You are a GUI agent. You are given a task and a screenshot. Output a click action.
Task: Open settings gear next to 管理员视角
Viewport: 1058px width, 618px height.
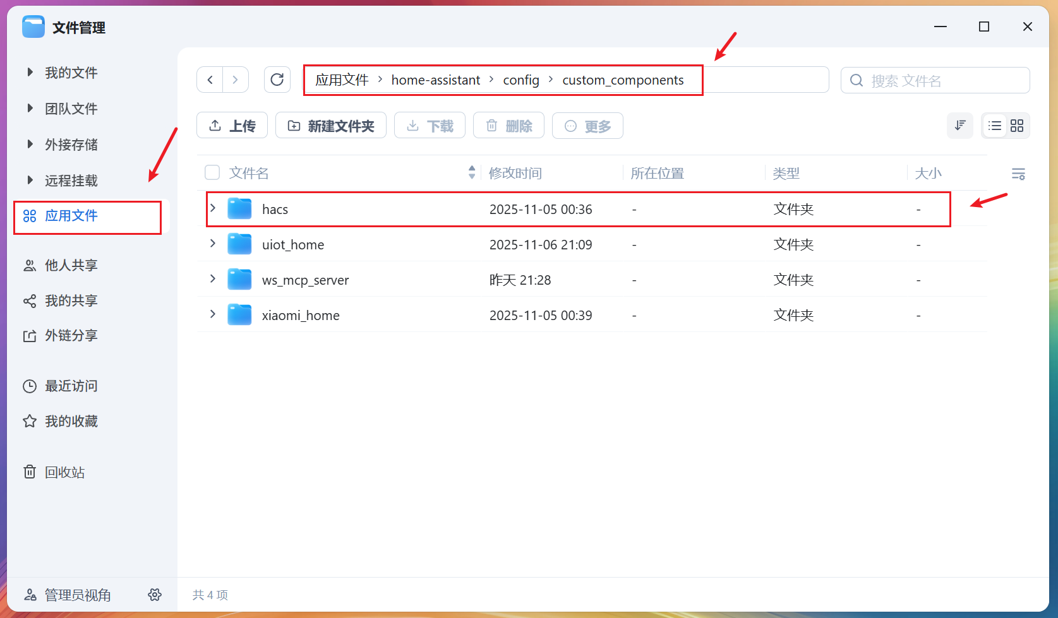[x=155, y=595]
